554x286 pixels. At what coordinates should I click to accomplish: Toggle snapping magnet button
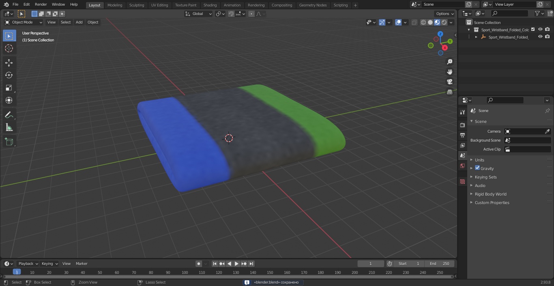click(x=231, y=14)
